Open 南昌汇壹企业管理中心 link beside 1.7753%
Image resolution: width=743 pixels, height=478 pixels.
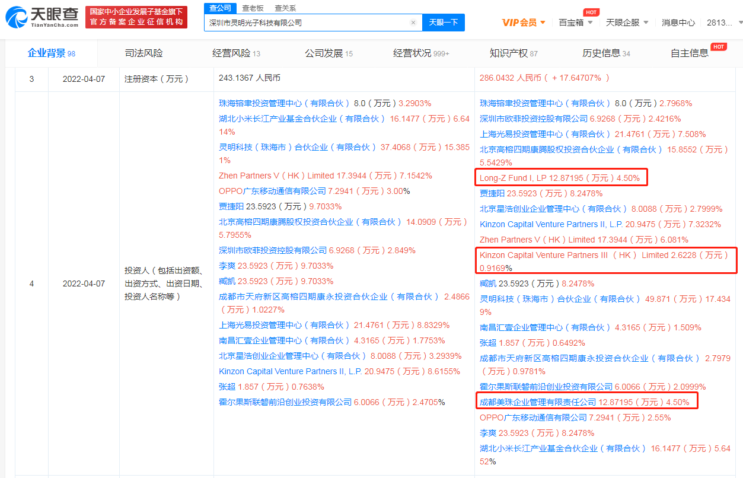pyautogui.click(x=285, y=340)
